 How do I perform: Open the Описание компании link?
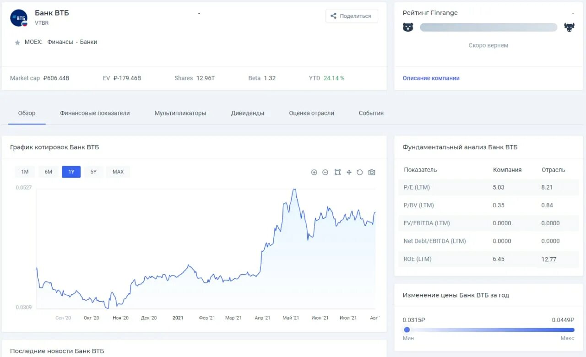[x=431, y=78]
